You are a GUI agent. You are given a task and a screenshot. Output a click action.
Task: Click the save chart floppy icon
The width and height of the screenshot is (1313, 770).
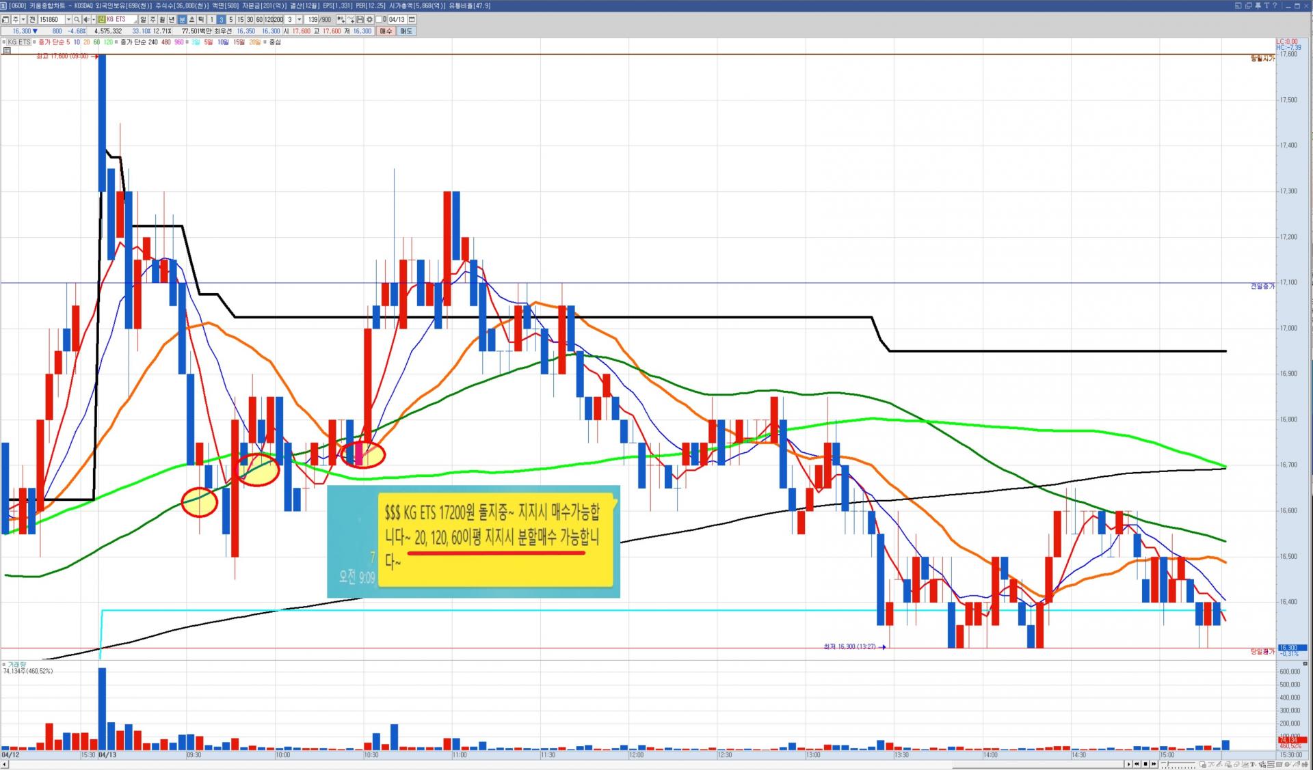point(360,20)
